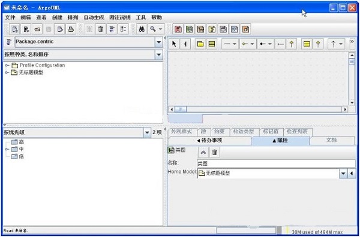Click the trash Delete from model icon

(101, 29)
